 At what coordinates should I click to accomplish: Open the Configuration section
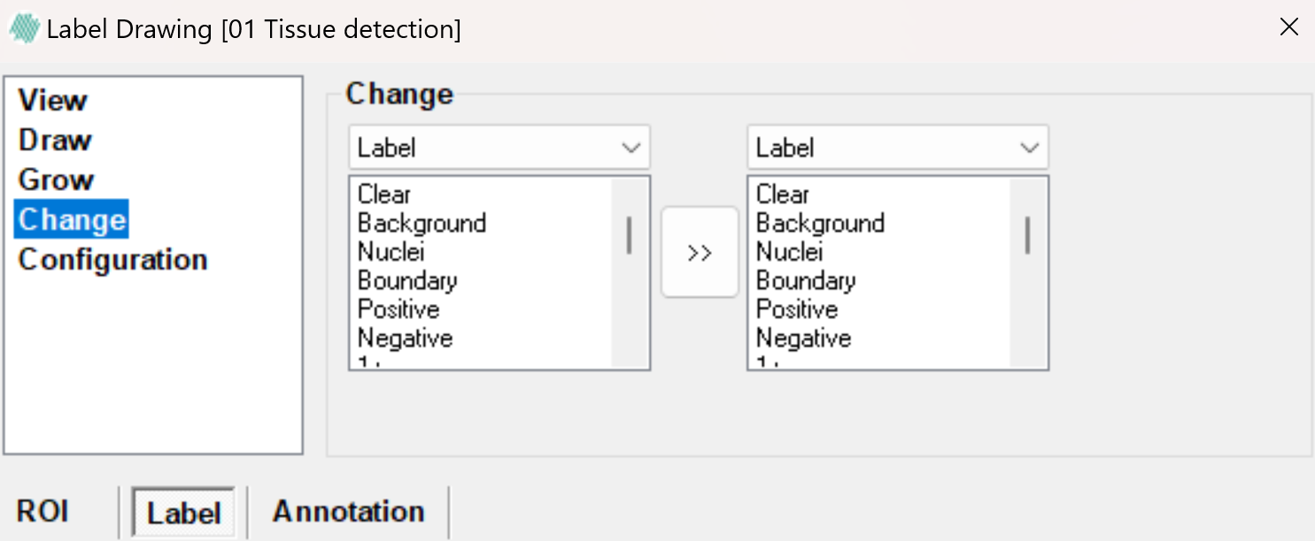[x=112, y=259]
